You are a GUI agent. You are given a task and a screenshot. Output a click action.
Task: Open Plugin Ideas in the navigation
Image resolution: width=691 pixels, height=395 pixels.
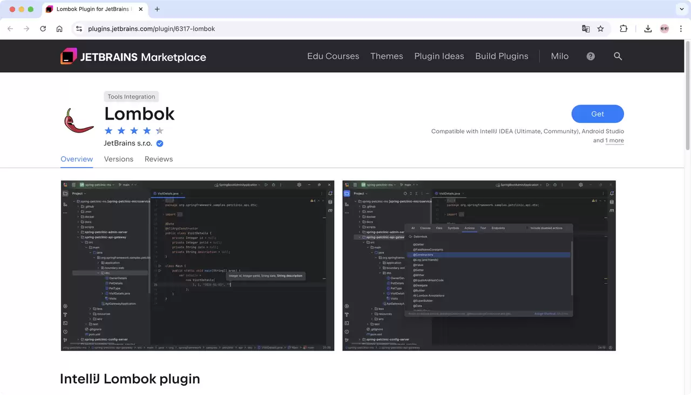(439, 56)
